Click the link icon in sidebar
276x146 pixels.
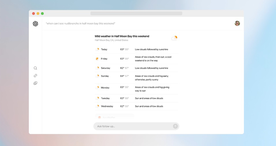pyautogui.click(x=35, y=76)
